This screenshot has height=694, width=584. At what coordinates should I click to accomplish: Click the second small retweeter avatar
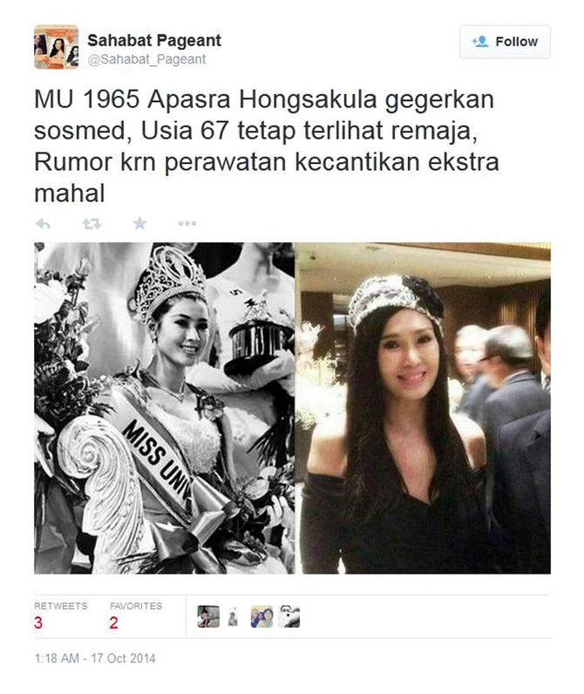[233, 616]
